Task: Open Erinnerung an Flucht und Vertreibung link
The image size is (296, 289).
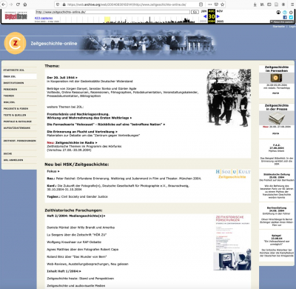Action: coord(82,132)
